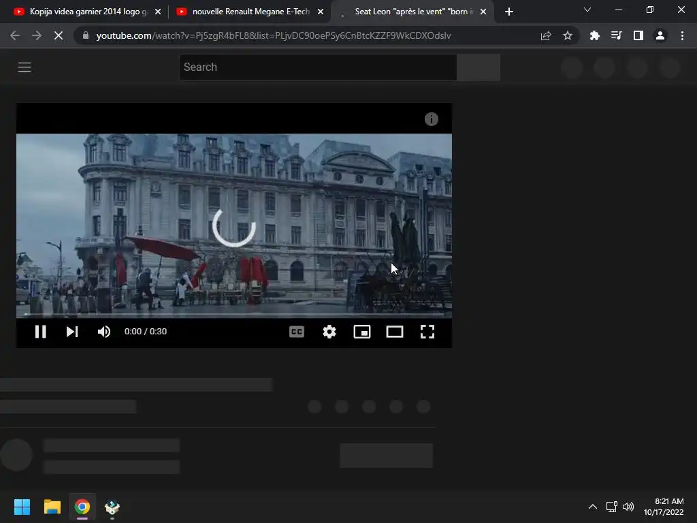Viewport: 697px width, 523px height.
Task: Mute the video volume
Action: tap(104, 332)
